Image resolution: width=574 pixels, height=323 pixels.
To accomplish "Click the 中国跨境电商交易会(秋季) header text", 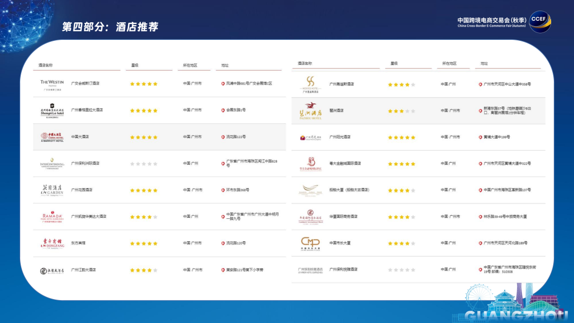I will click(492, 20).
